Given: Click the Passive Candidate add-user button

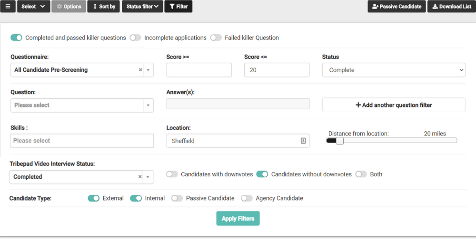Looking at the screenshot, I should (x=397, y=7).
